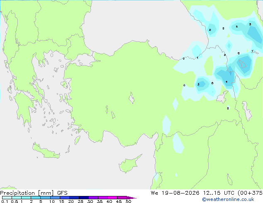
Task: Click the 0.1–0.5 mm legend color box
Action: point(7,198)
